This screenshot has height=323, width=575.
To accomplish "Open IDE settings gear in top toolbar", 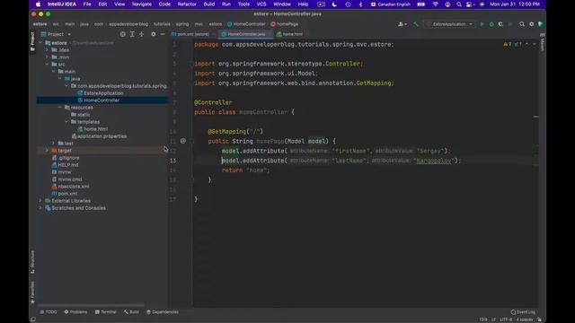I will [x=531, y=24].
